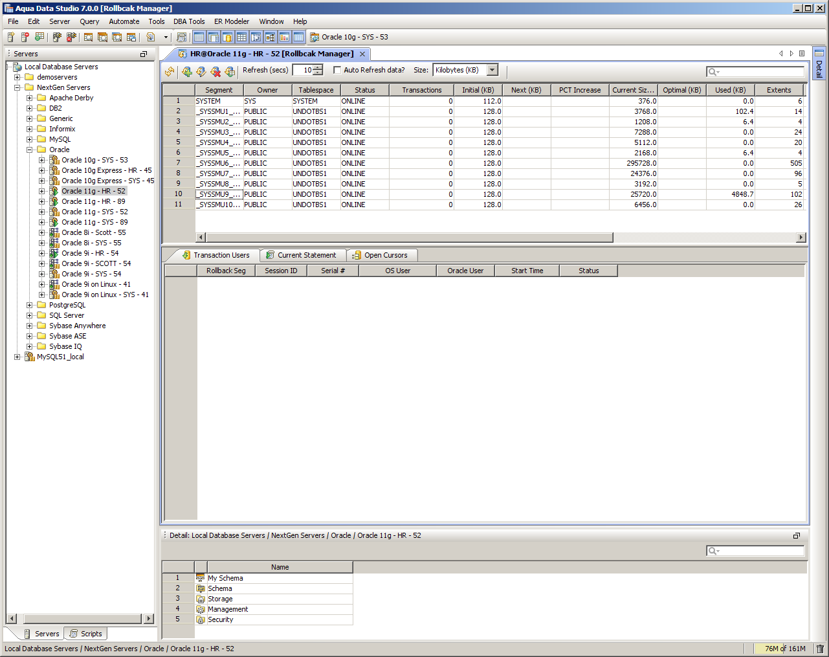Collapse the Oracle folder in the tree
829x657 pixels.
30,150
